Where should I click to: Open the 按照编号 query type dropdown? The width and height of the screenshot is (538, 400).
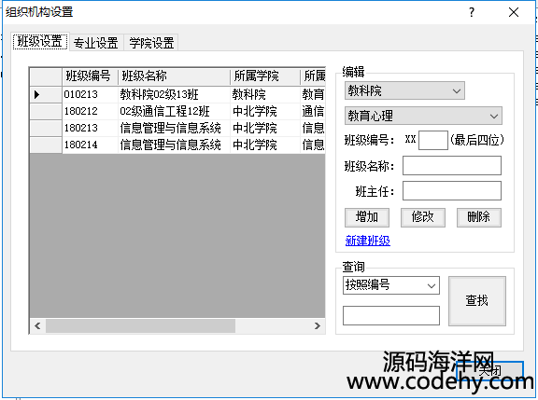pos(391,285)
